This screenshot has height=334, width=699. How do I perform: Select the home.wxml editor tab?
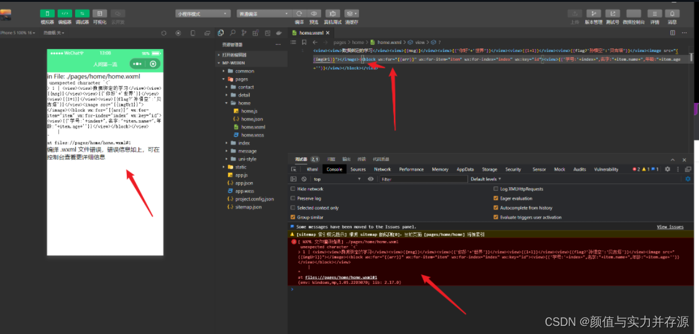[311, 33]
